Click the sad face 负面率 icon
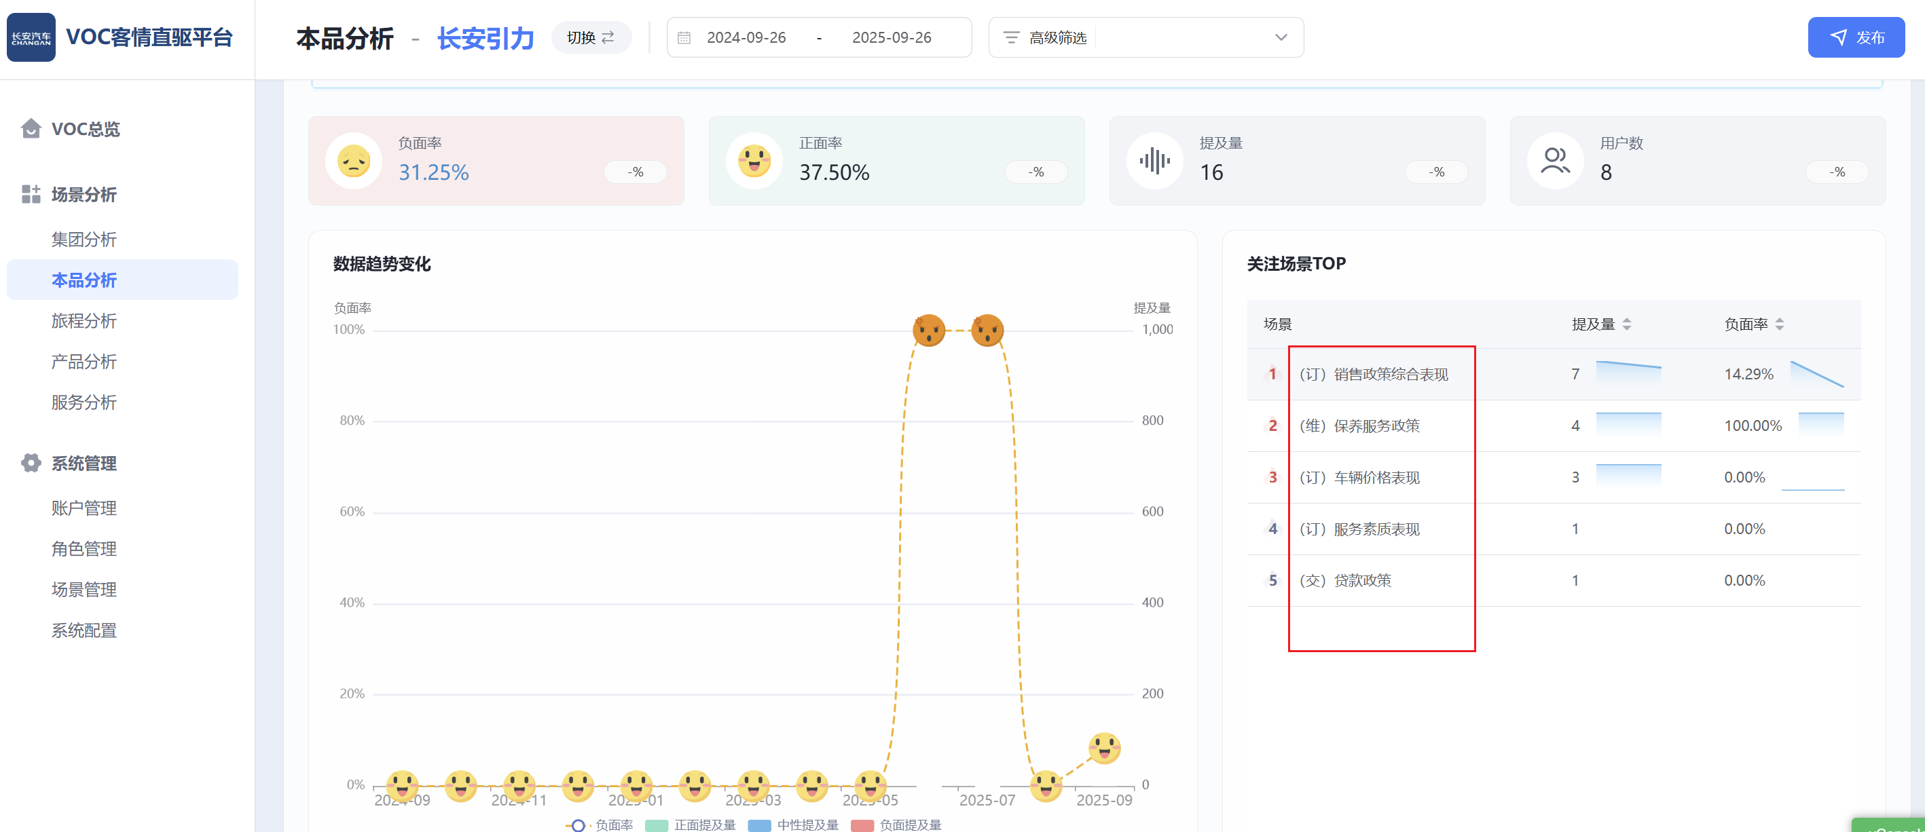 (354, 161)
